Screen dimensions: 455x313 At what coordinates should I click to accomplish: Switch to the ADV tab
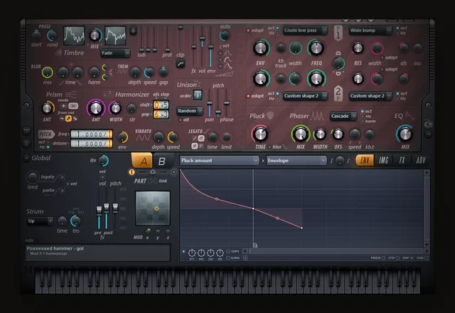tap(420, 160)
